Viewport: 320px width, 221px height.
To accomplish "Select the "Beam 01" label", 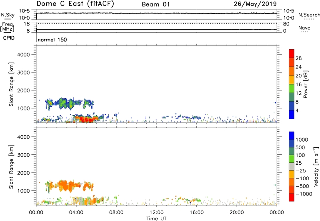I will coord(156,4).
